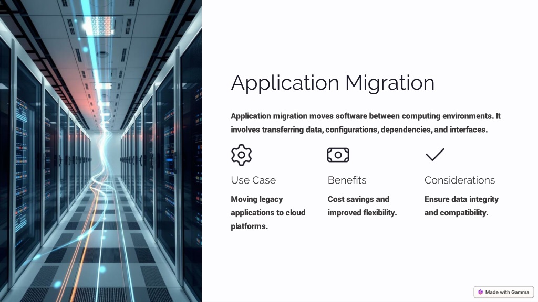Click the gear icon above Use Case
Screen dimensions: 538x302
coord(241,155)
